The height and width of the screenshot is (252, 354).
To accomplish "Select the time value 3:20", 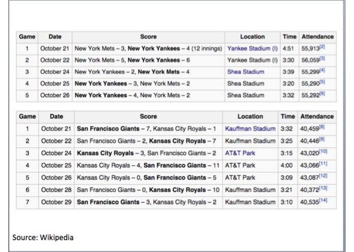I will pyautogui.click(x=288, y=84).
